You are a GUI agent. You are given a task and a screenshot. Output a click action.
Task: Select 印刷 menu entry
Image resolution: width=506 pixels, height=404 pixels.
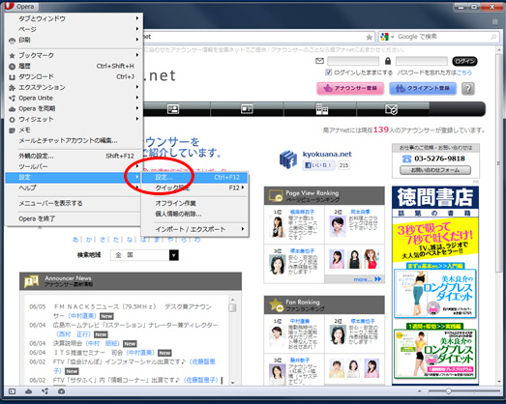pyautogui.click(x=74, y=40)
